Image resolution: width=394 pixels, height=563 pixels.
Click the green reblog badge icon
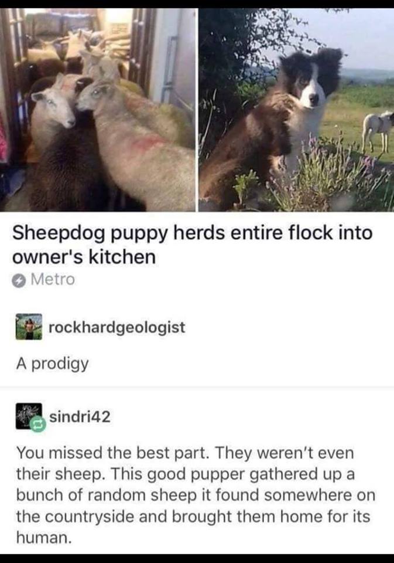pos(37,424)
